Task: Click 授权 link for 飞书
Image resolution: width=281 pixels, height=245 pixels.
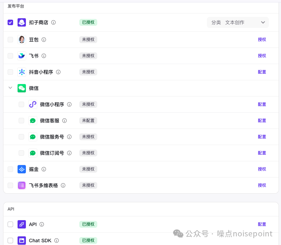Action: pyautogui.click(x=262, y=56)
